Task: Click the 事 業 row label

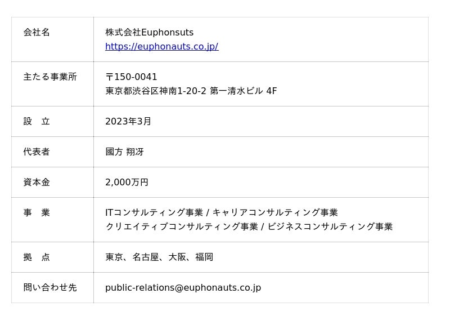Action: [x=37, y=213]
